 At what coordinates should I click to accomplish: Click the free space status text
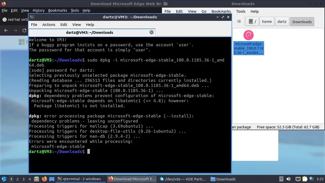pyautogui.click(x=288, y=127)
